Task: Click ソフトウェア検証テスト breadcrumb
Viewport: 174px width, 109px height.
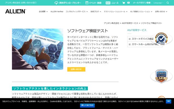Action: pos(151,23)
